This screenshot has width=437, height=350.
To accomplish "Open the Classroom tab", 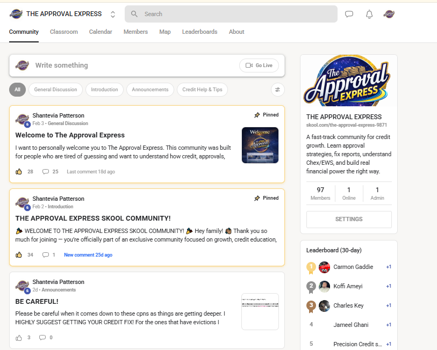I will [64, 32].
